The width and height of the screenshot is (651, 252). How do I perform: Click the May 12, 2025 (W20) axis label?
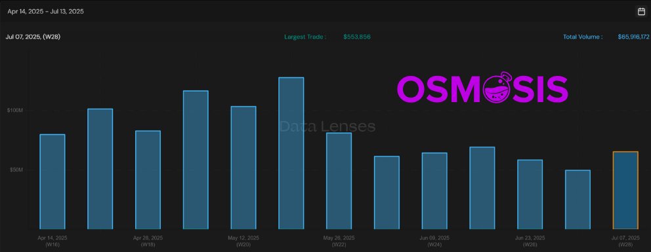tap(243, 241)
